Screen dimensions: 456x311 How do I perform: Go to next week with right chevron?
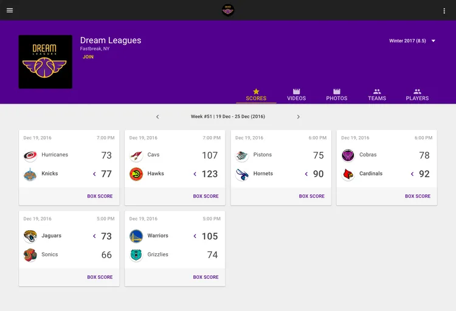click(x=298, y=117)
